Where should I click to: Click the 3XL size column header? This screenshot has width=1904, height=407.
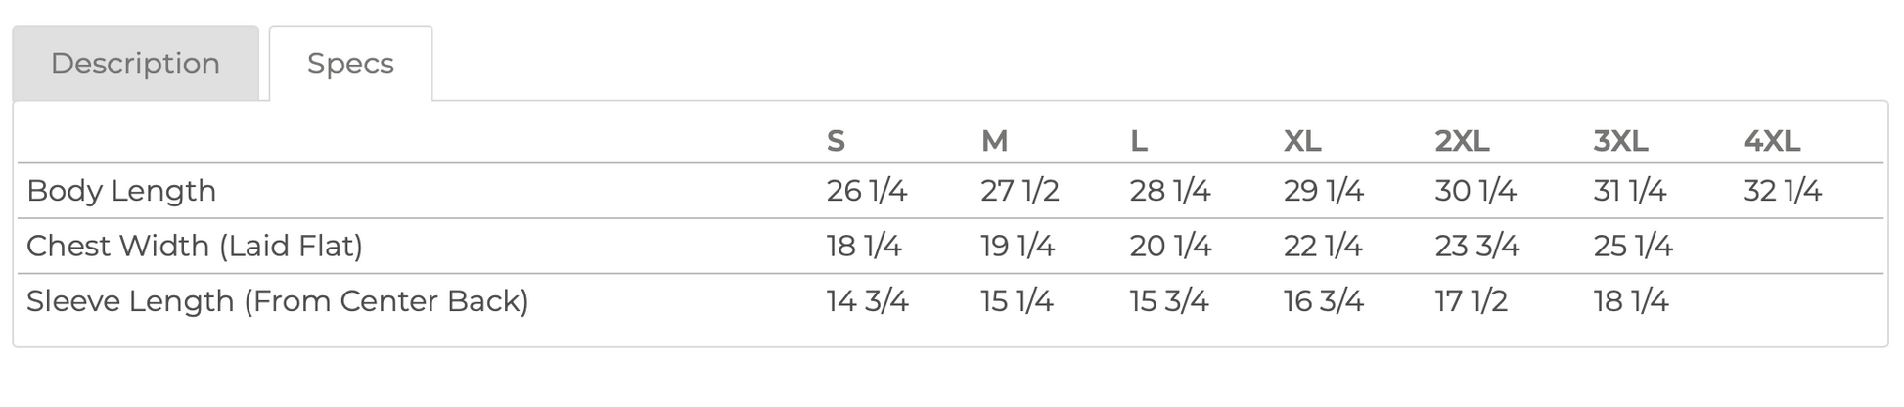click(x=1620, y=141)
